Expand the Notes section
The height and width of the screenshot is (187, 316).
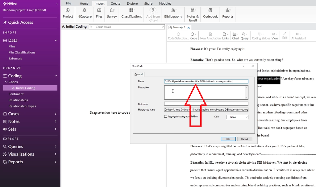click(56, 121)
